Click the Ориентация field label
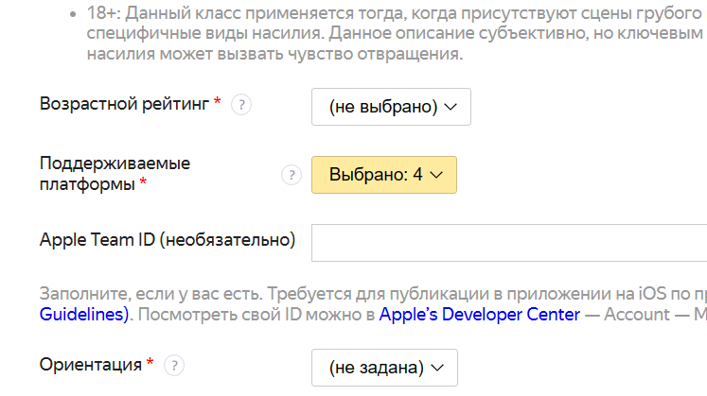The width and height of the screenshot is (707, 396). (91, 365)
